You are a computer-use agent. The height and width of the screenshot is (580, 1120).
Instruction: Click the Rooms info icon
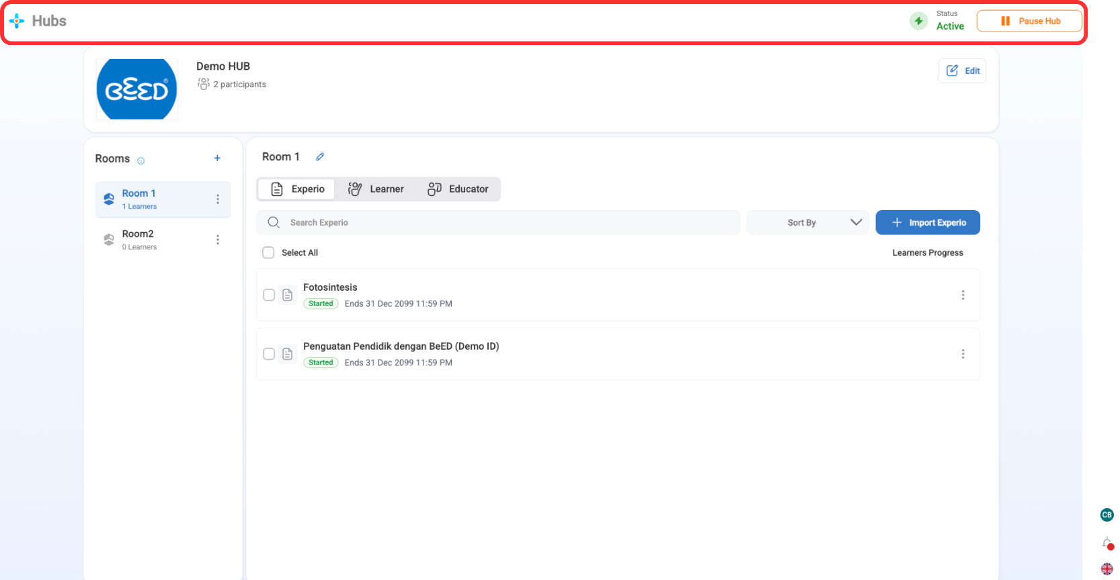point(141,161)
